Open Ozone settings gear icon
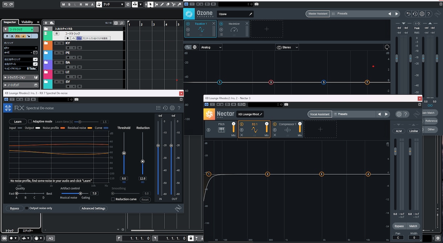This screenshot has width=443, height=243. click(x=422, y=14)
